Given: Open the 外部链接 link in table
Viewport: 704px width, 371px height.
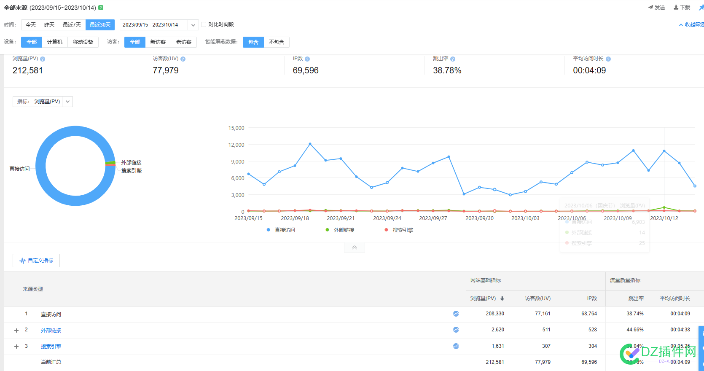Looking at the screenshot, I should [x=51, y=331].
